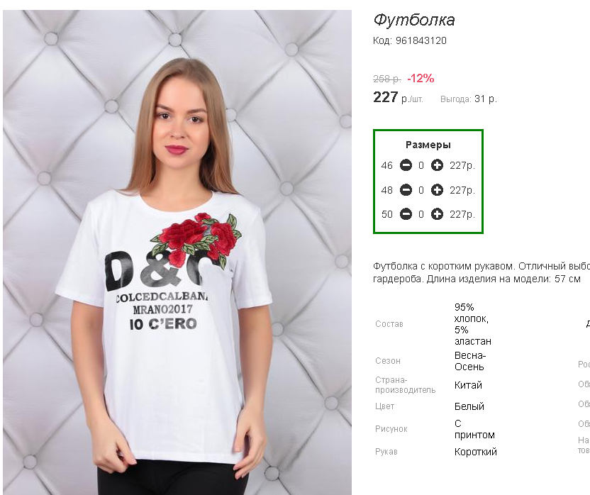Increase quantity for size 46

[437, 165]
